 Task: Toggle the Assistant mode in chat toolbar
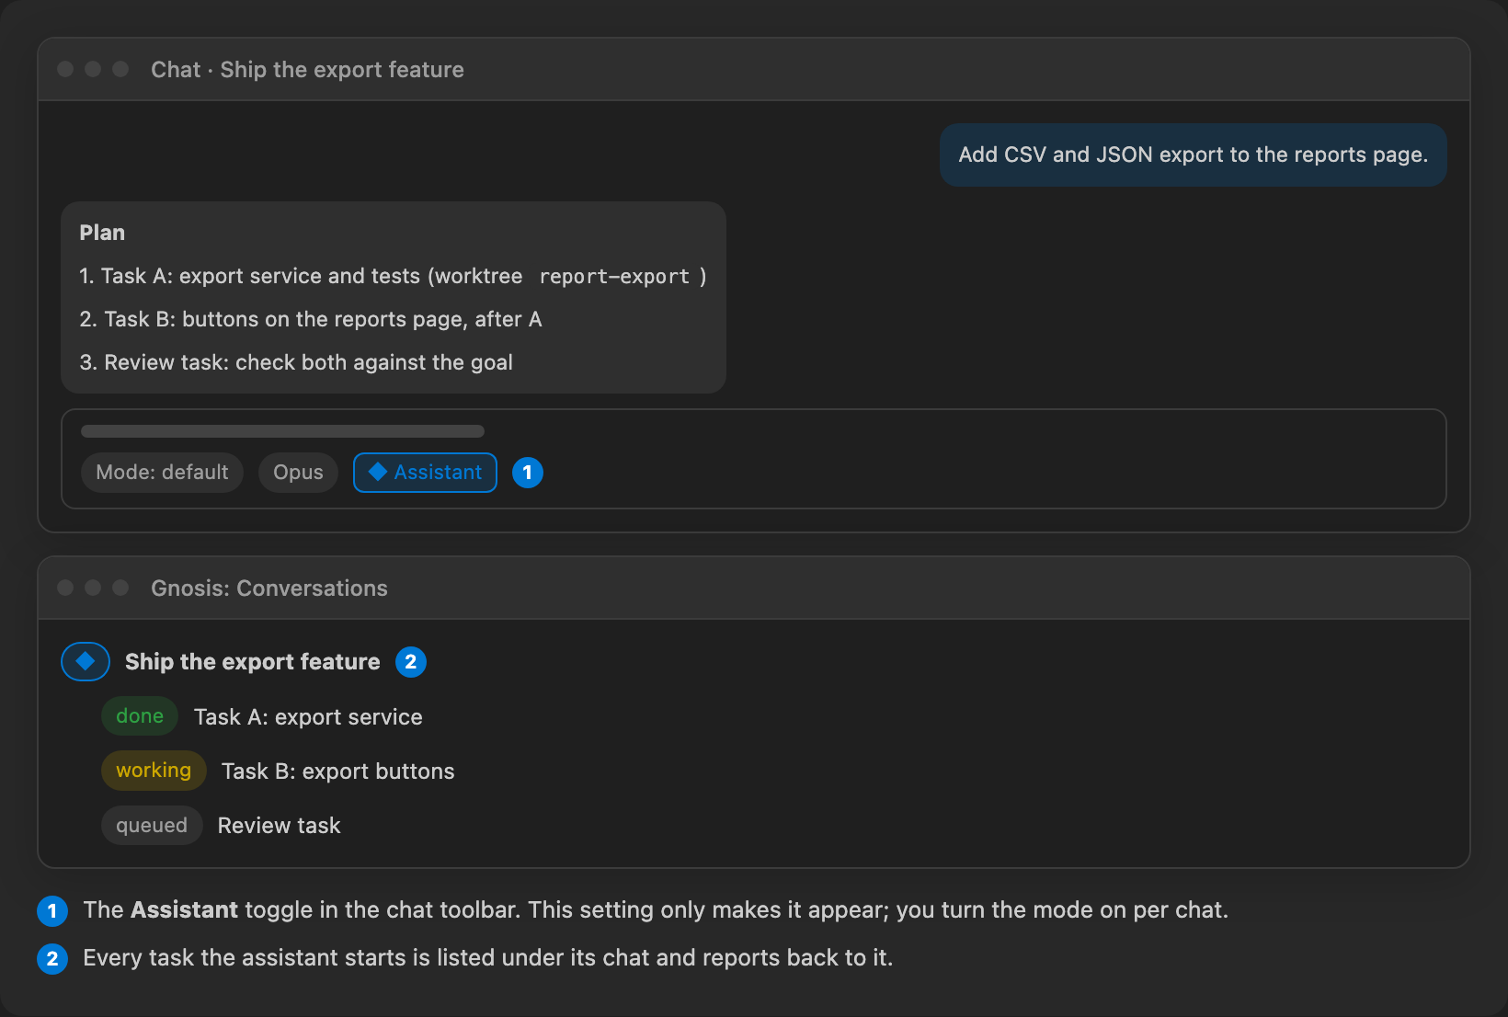pos(425,473)
